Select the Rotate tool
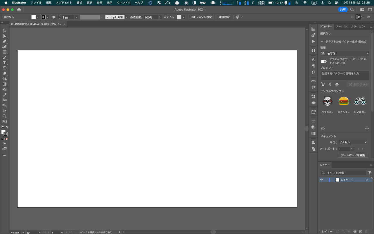 [x=4, y=68]
